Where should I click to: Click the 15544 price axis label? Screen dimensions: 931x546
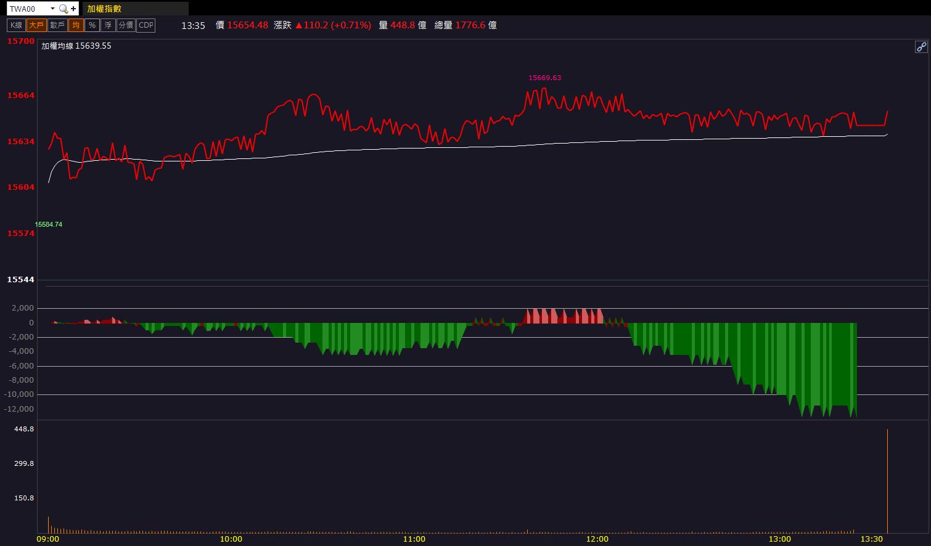pyautogui.click(x=20, y=279)
